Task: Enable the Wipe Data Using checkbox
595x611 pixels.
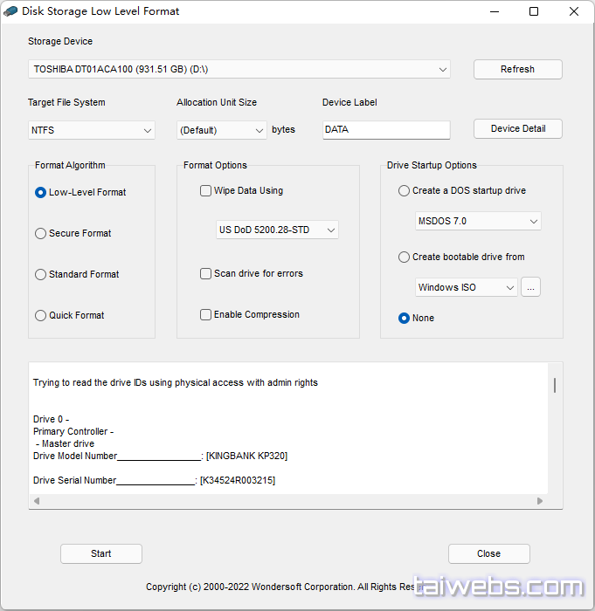Action: pyautogui.click(x=206, y=190)
